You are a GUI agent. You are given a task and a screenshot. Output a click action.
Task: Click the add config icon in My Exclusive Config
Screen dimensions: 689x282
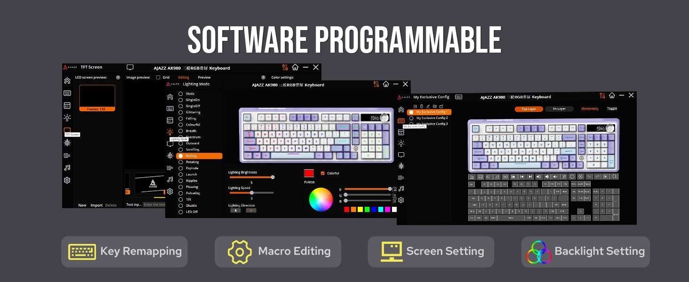(x=415, y=106)
